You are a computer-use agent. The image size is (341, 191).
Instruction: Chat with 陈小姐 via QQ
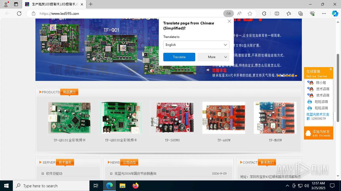[318, 83]
